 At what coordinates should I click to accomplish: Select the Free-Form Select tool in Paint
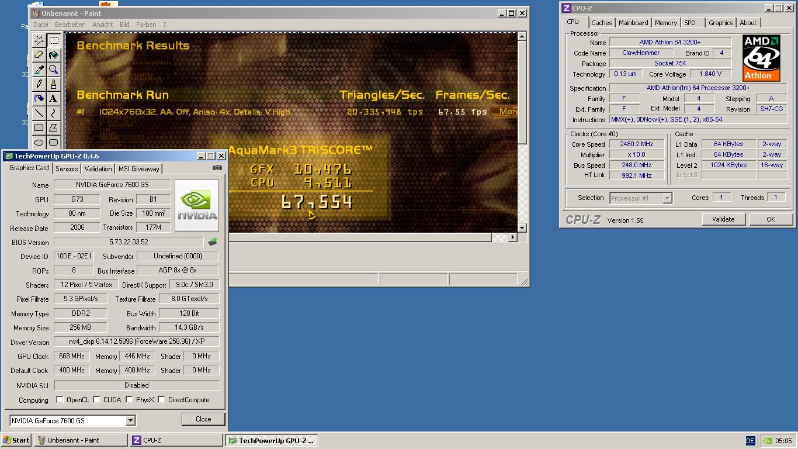point(39,40)
